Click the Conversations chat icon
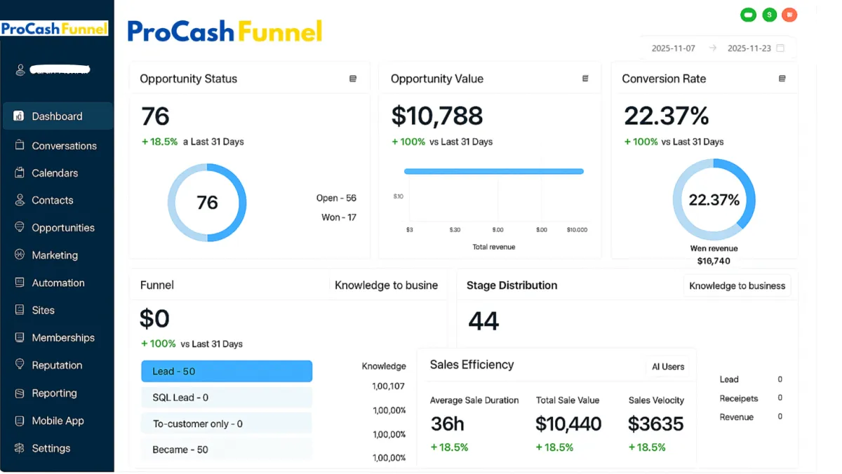This screenshot has width=842, height=474. [19, 145]
